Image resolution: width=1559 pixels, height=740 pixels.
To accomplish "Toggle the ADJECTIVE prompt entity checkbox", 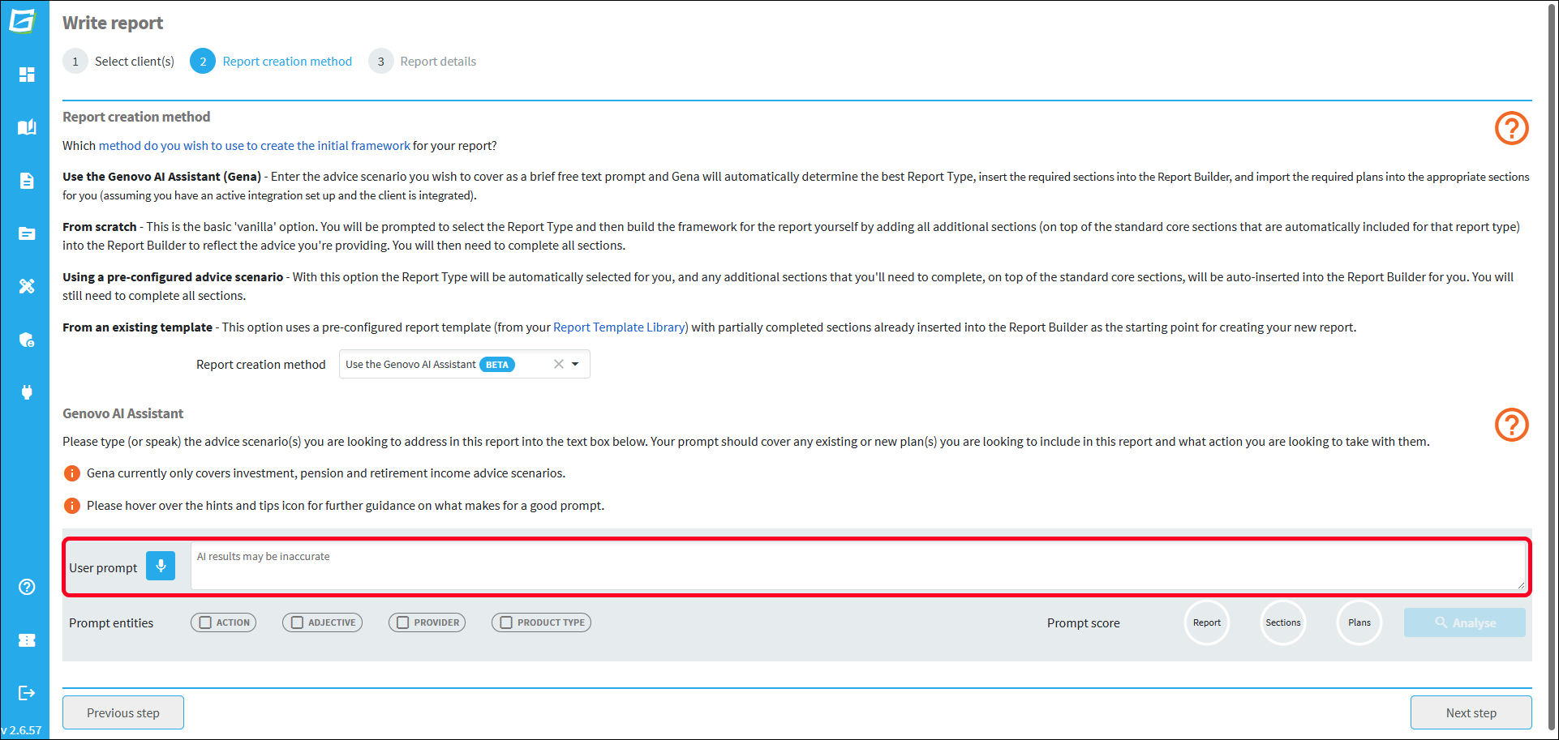I will (x=297, y=622).
